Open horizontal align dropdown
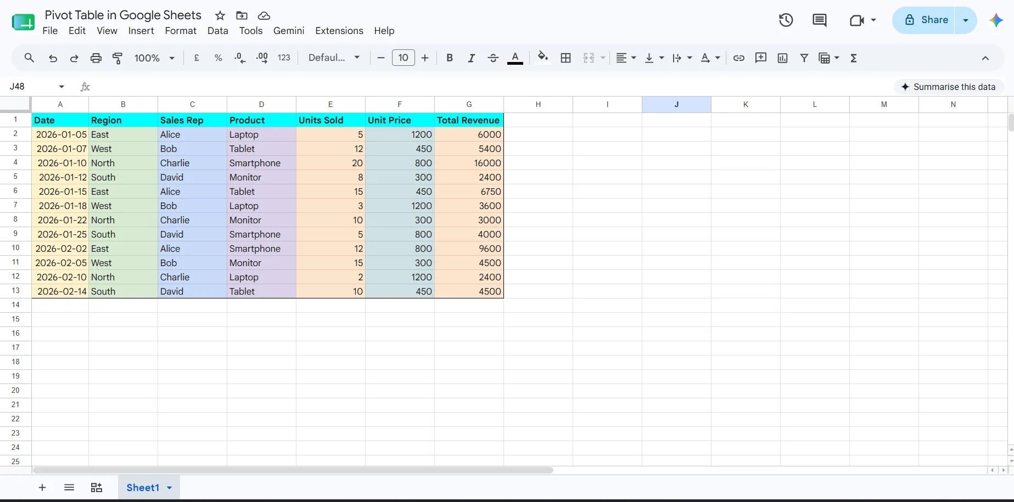 (x=626, y=58)
